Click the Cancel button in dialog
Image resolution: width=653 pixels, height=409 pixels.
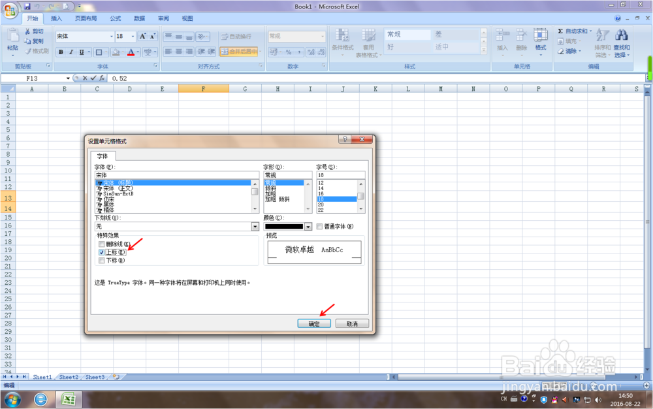coord(352,323)
